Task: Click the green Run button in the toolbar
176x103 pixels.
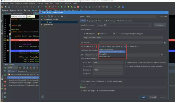Action: (58, 7)
